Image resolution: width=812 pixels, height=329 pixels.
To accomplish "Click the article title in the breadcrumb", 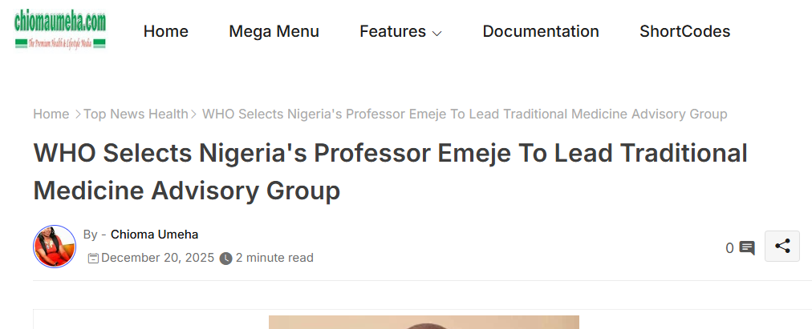I will tap(465, 114).
